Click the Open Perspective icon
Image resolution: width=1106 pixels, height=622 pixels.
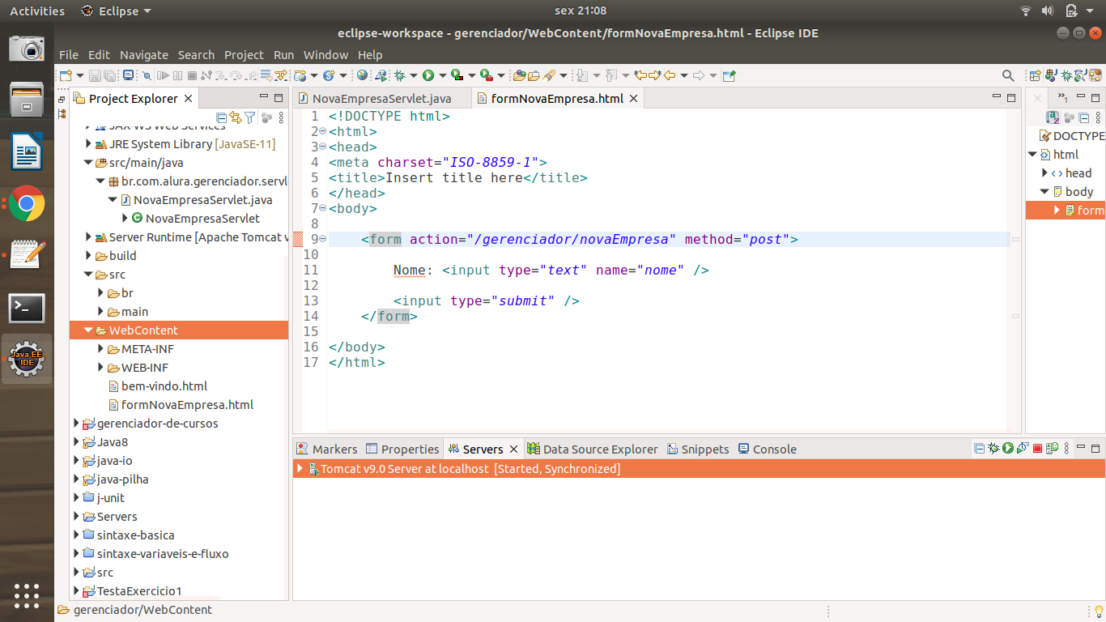click(x=1035, y=75)
